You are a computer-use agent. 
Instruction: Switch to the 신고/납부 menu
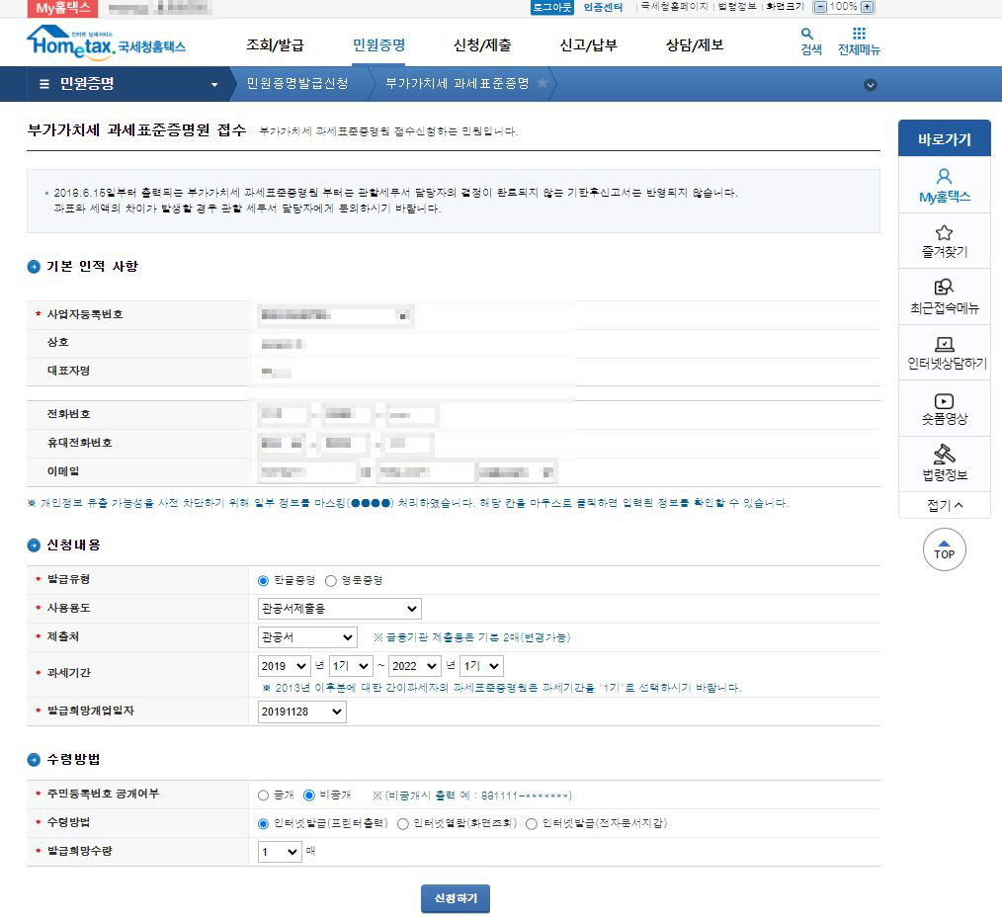click(x=586, y=45)
